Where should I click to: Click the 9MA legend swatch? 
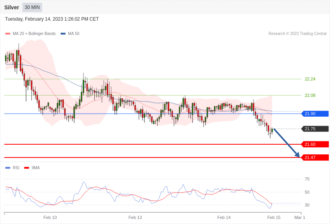click(x=27, y=168)
